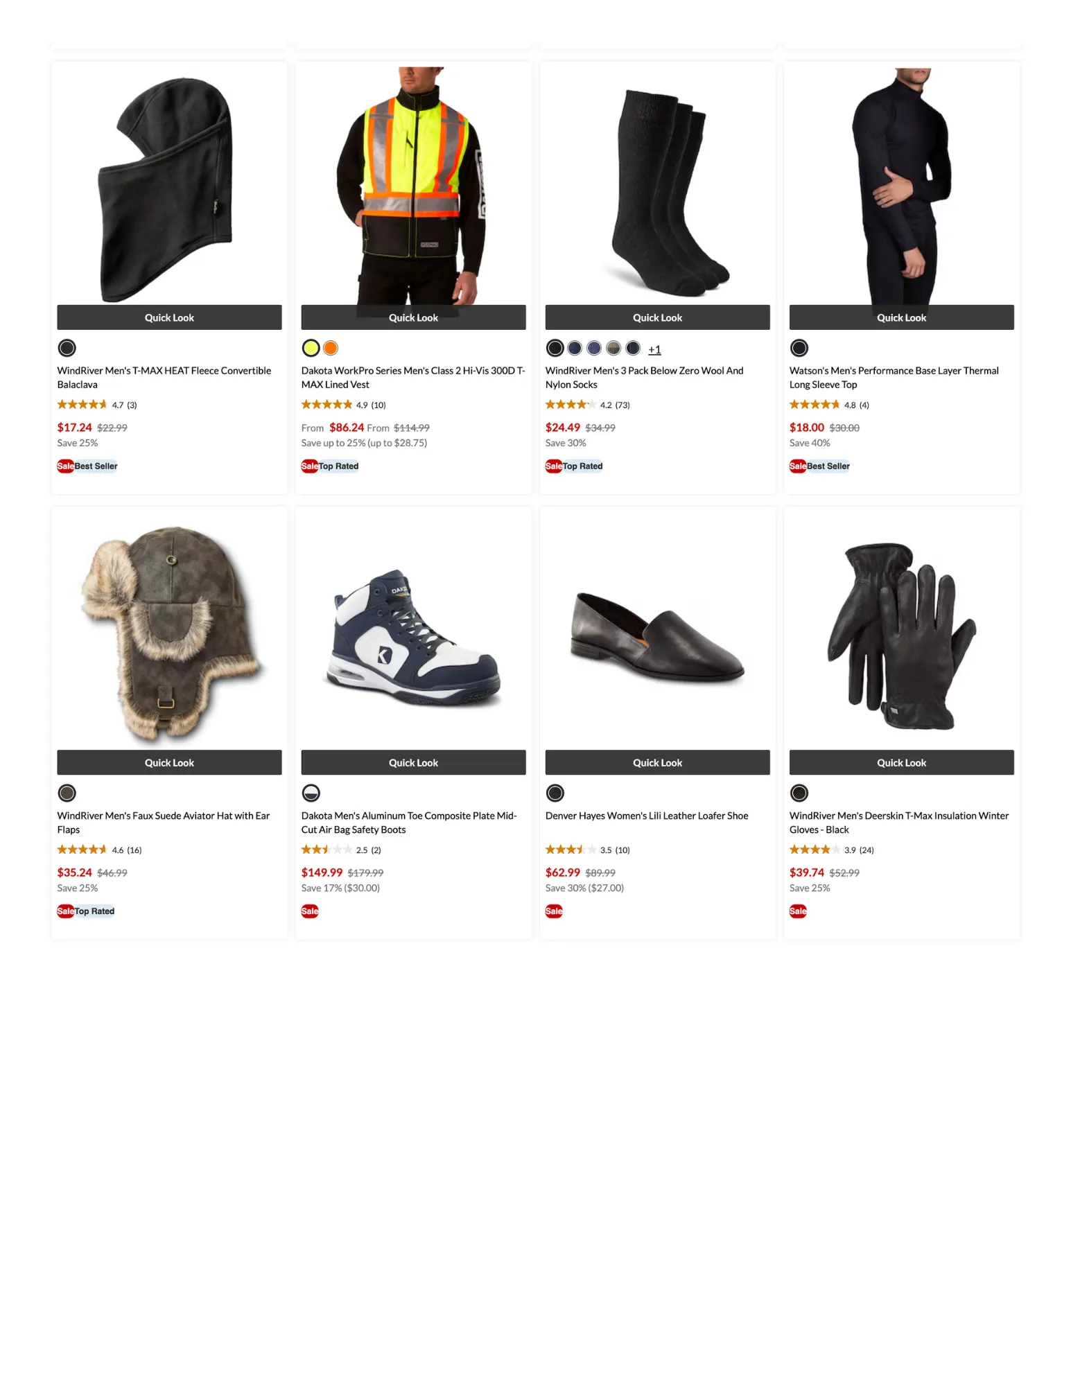
Task: Select the black swatch for the thermal top
Action: pos(799,348)
